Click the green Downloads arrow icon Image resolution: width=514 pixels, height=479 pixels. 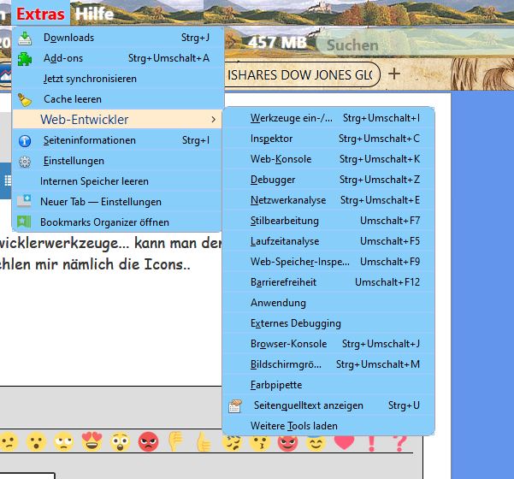pyautogui.click(x=25, y=38)
